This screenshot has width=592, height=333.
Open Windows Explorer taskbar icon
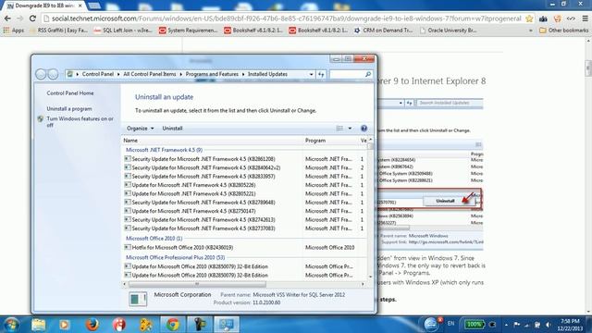coord(38,325)
